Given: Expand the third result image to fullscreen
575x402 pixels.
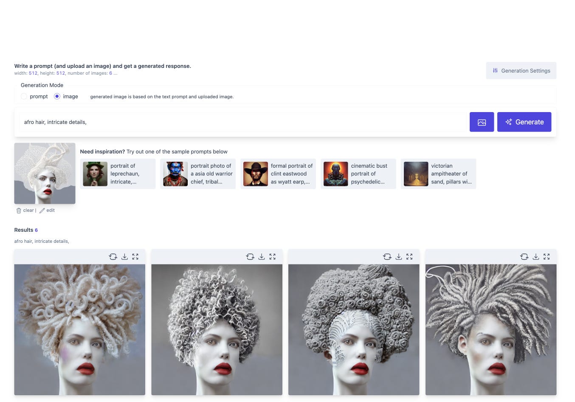Looking at the screenshot, I should [409, 256].
